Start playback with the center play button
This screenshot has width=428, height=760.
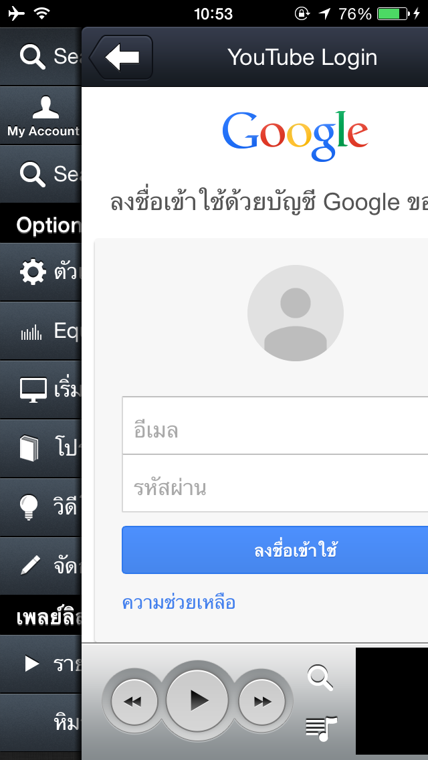click(197, 700)
